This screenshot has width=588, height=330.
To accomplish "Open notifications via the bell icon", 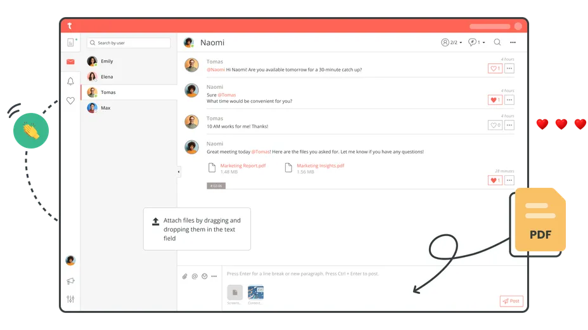I will (x=70, y=81).
